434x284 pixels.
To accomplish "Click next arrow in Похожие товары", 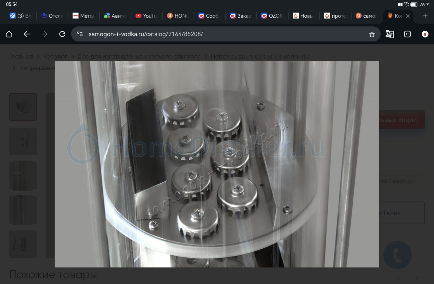I will point(417,278).
